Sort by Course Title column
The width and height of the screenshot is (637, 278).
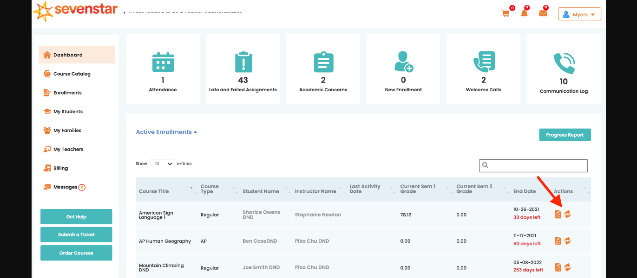pos(165,189)
